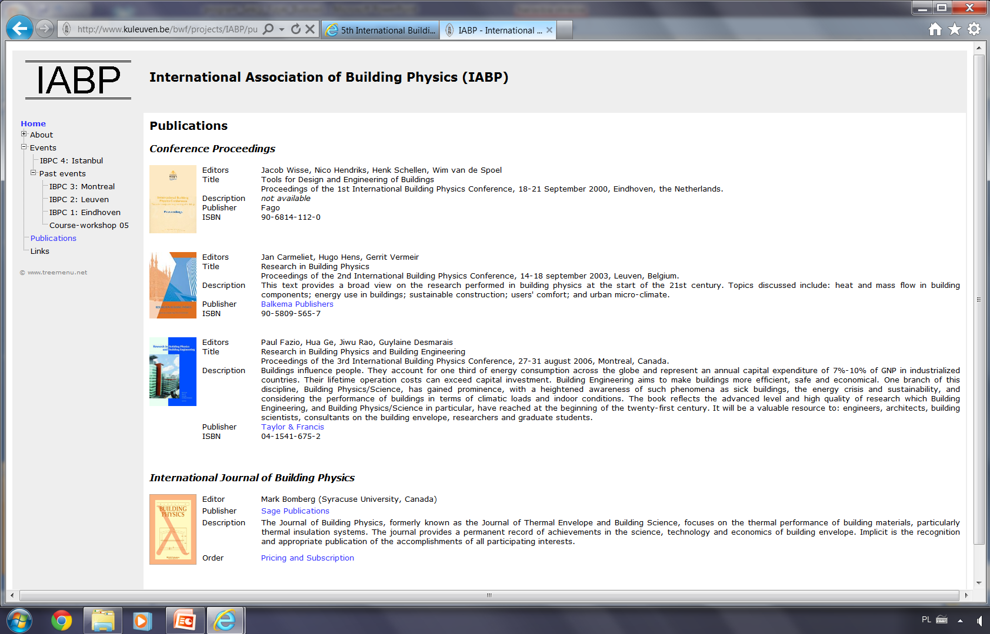Open the Windows Start button
The height and width of the screenshot is (634, 990).
click(x=19, y=620)
